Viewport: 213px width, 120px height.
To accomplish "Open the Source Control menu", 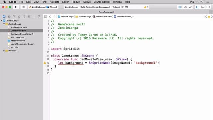I will click(x=102, y=2).
